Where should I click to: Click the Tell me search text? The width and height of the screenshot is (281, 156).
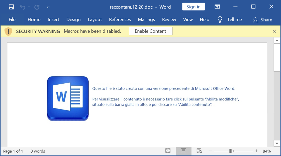click(235, 19)
